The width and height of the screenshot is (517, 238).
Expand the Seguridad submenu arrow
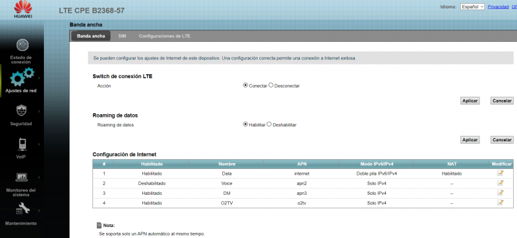pyautogui.click(x=39, y=112)
